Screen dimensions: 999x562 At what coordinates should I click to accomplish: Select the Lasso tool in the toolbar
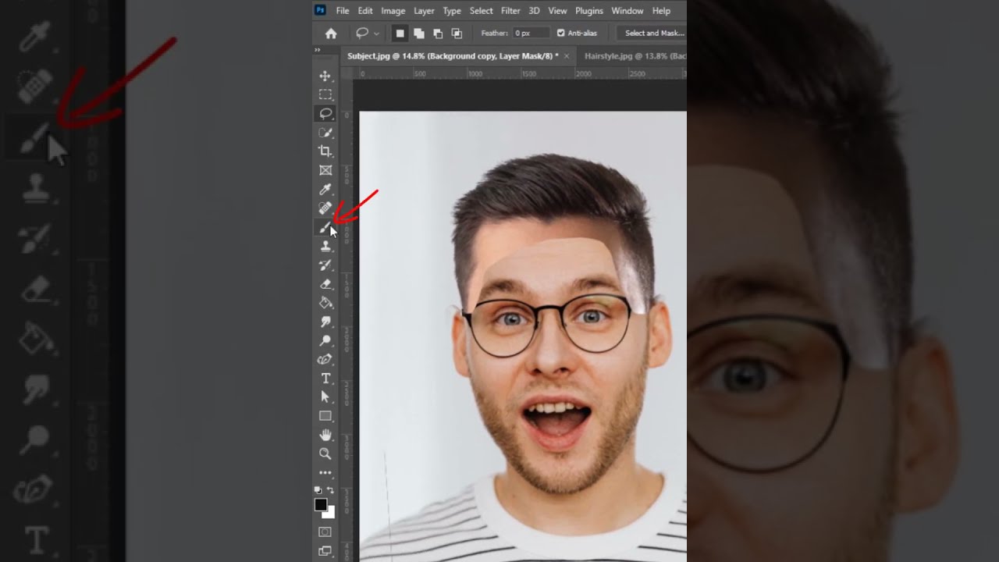coord(325,113)
